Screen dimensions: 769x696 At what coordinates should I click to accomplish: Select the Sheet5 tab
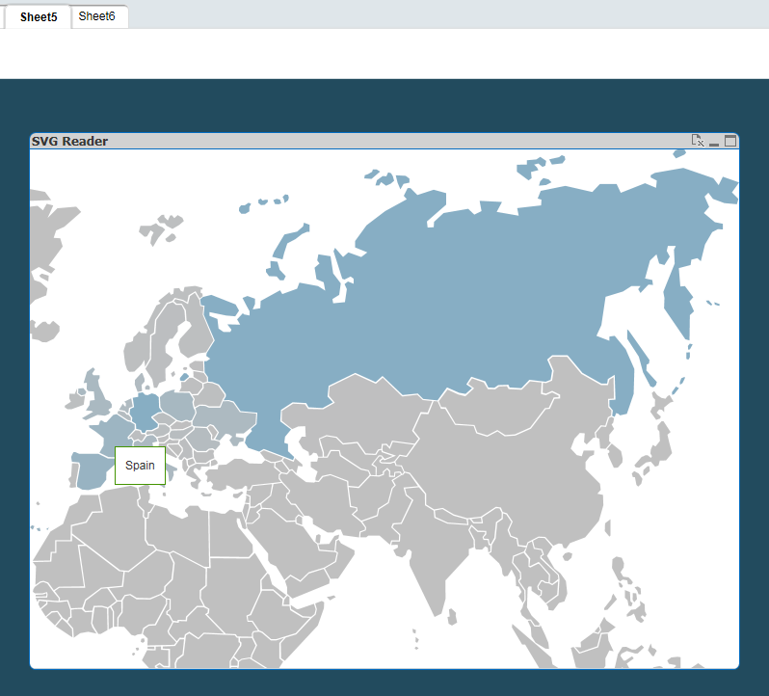pos(39,16)
